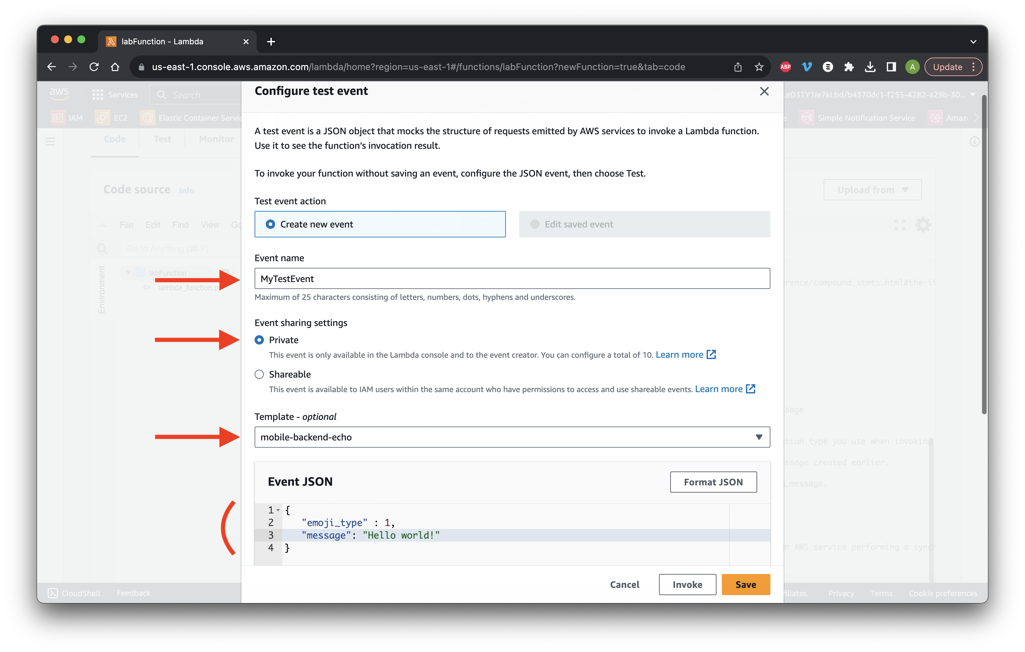Select Create new event option
This screenshot has height=652, width=1025.
pyautogui.click(x=380, y=224)
